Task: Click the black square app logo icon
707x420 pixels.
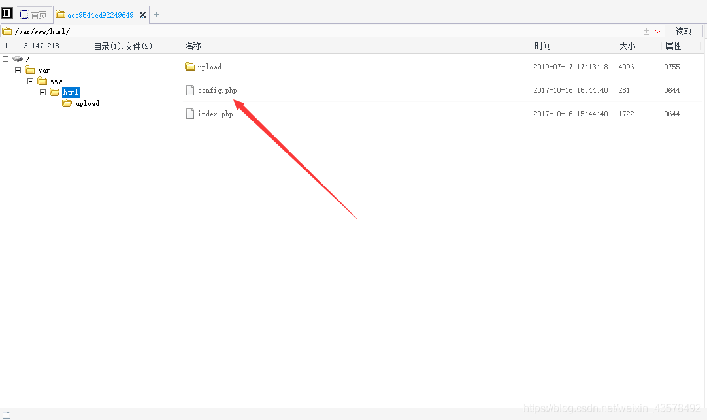Action: pyautogui.click(x=7, y=14)
